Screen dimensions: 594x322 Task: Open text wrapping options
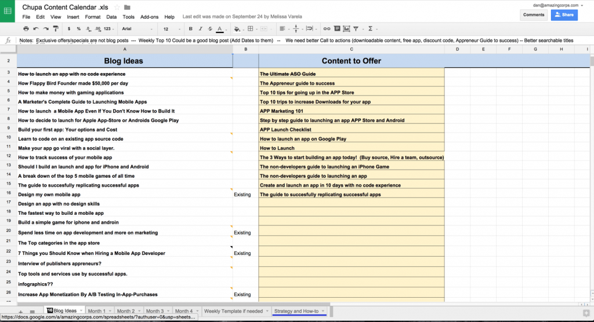(x=311, y=29)
